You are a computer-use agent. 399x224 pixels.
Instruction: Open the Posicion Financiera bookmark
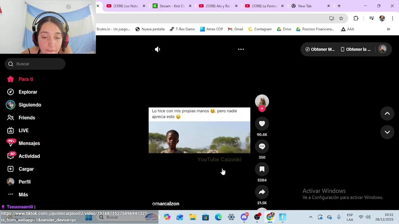click(315, 29)
